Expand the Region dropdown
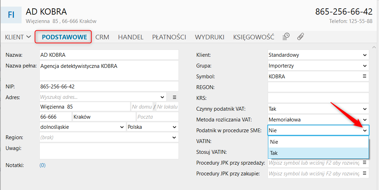The width and height of the screenshot is (379, 190). tap(174, 138)
